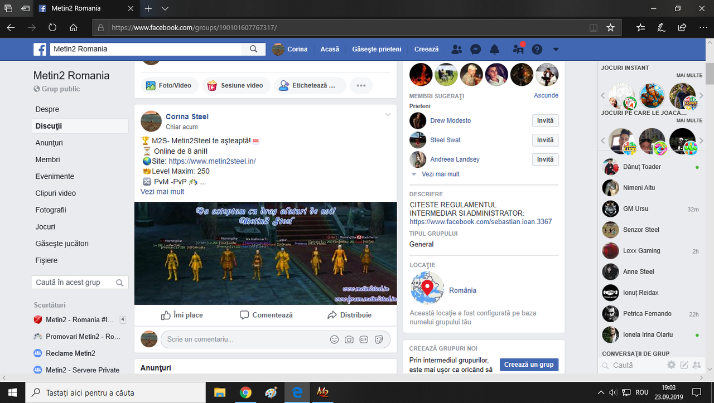714x403 pixels.
Task: Open File Explorer from taskbar
Action: 220,392
